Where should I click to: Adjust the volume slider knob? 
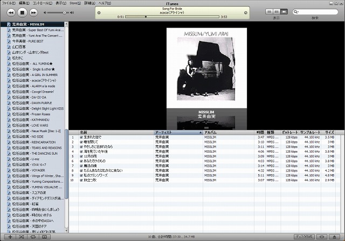click(65, 13)
